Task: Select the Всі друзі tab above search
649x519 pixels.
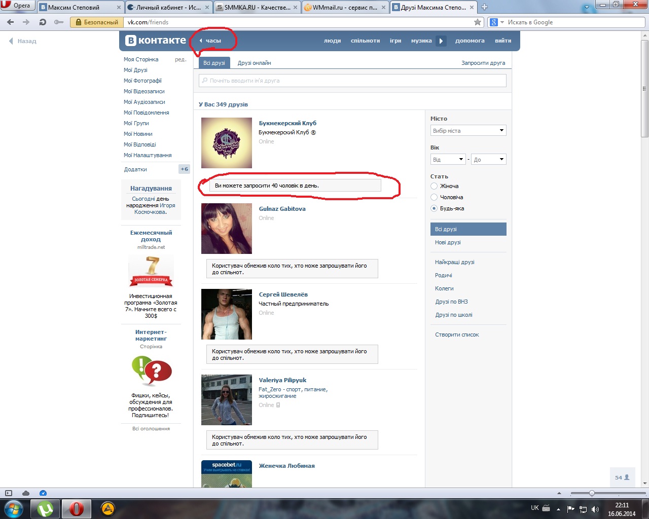Action: (214, 63)
